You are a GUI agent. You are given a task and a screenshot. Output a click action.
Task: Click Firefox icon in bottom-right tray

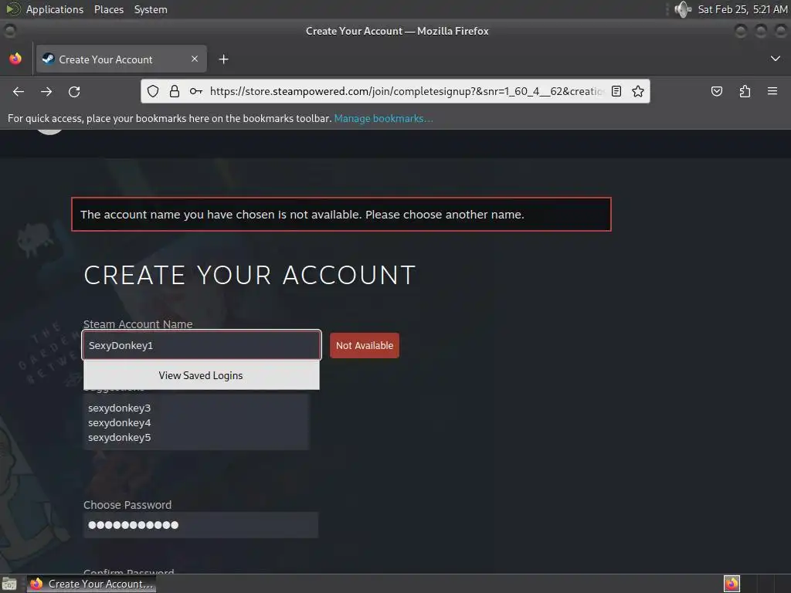732,584
